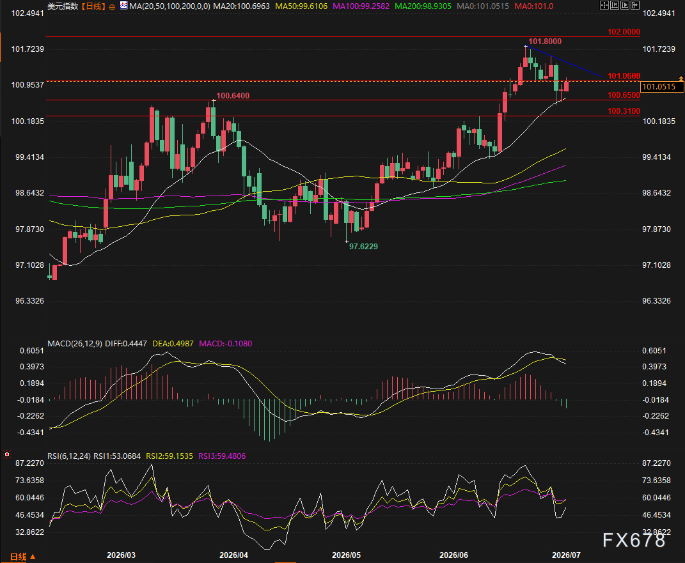This screenshot has width=685, height=563.
Task: Click the red MA0:101.0 readout
Action: [534, 6]
